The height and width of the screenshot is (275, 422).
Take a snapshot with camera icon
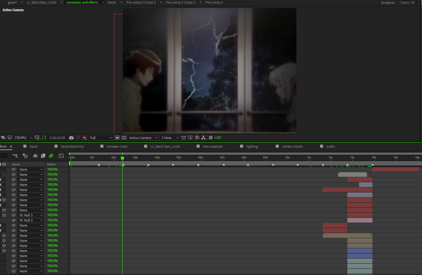71,138
